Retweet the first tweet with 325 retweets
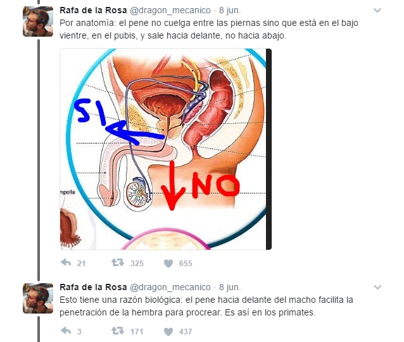 118,263
